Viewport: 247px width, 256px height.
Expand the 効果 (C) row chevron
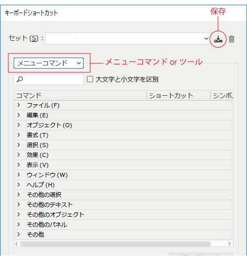click(x=19, y=155)
